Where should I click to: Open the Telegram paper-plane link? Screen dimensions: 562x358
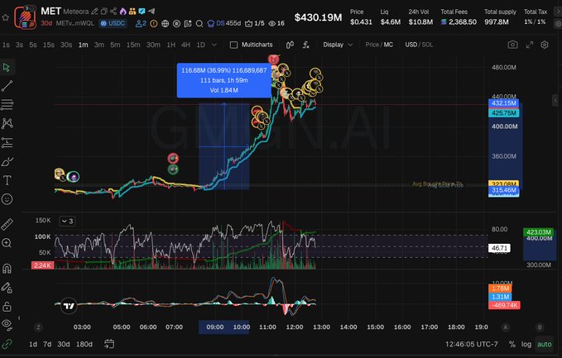coord(151,12)
